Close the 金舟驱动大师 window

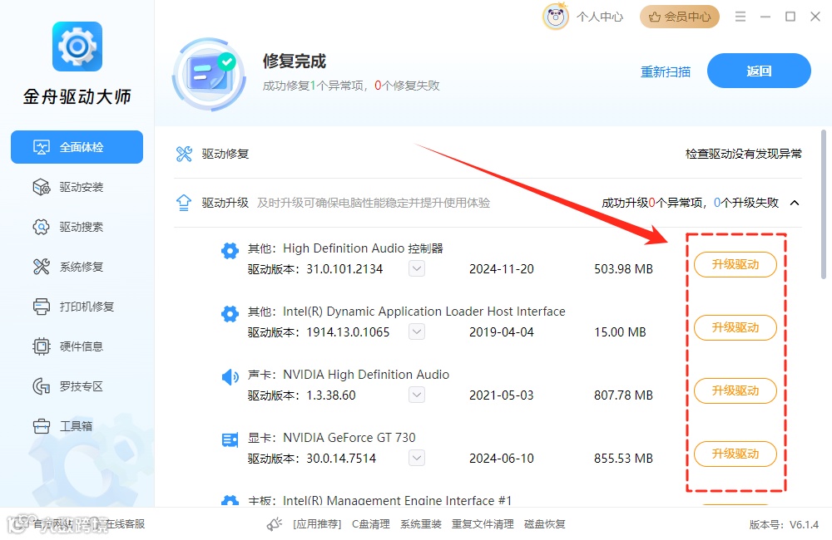815,17
